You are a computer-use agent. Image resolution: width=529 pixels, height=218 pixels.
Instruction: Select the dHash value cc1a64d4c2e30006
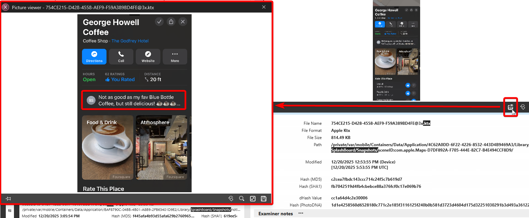coord(349,198)
